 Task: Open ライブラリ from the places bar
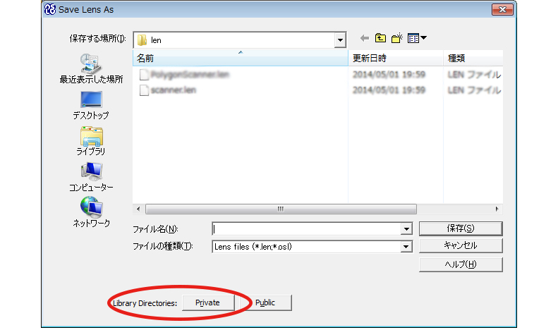pos(91,141)
